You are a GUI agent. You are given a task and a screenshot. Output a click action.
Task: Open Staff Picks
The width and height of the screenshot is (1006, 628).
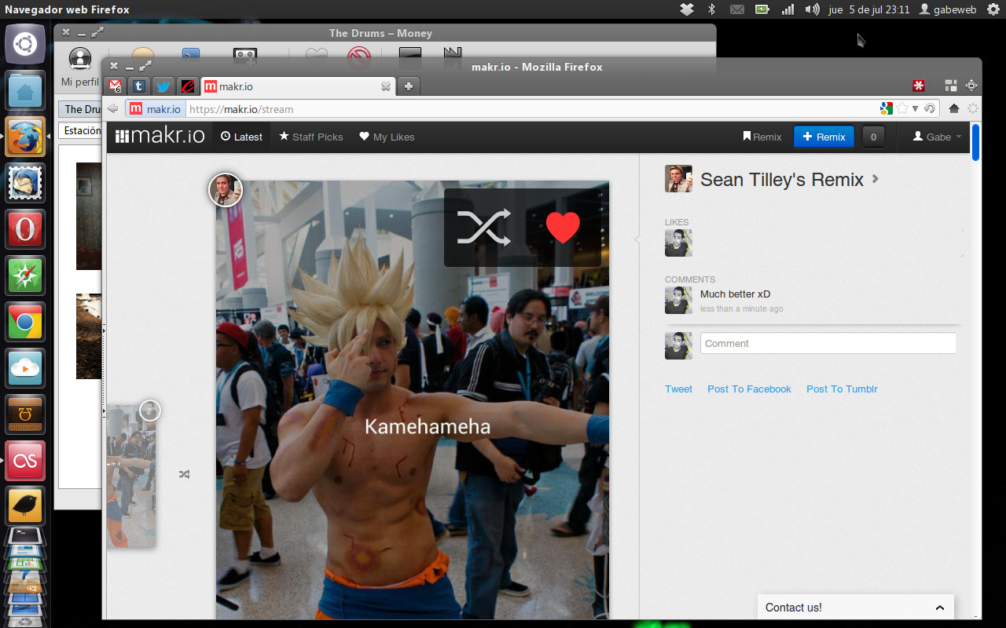click(x=311, y=137)
